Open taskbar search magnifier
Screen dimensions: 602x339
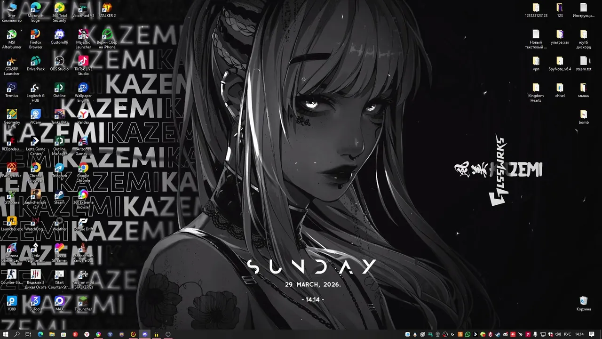pos(17,334)
